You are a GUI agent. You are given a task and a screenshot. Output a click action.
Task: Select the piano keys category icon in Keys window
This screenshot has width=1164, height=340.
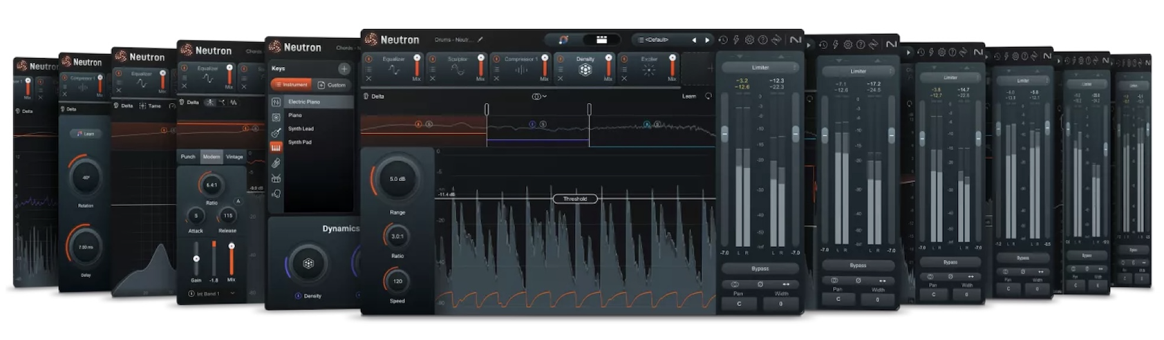click(276, 148)
